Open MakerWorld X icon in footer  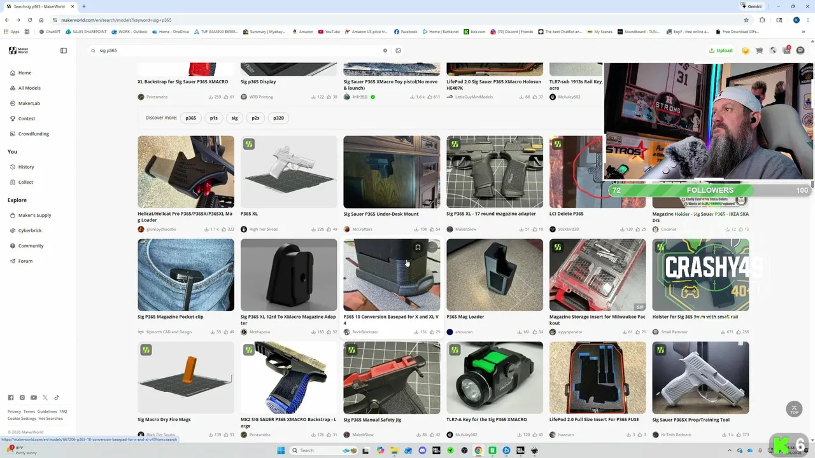tap(45, 398)
